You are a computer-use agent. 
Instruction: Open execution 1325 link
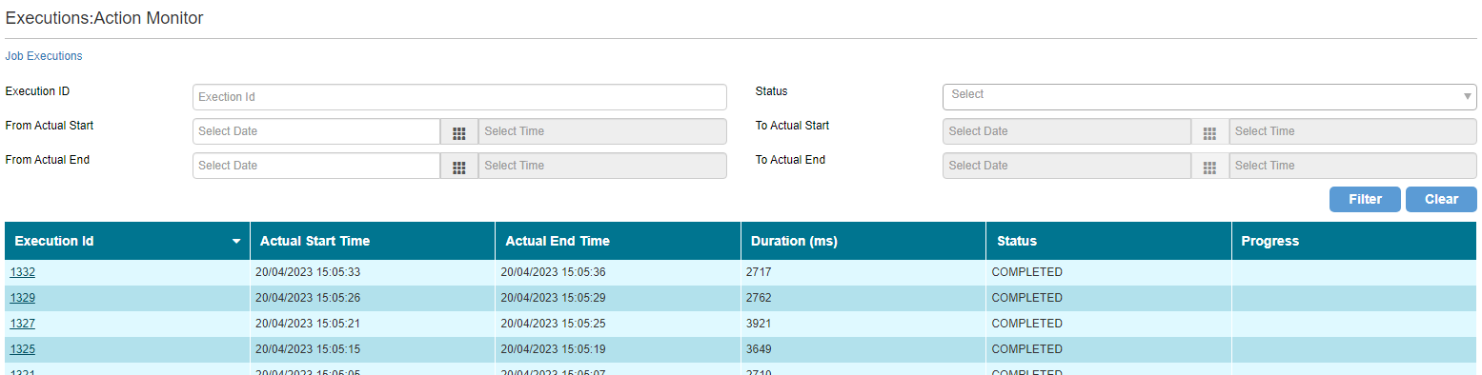[x=23, y=349]
